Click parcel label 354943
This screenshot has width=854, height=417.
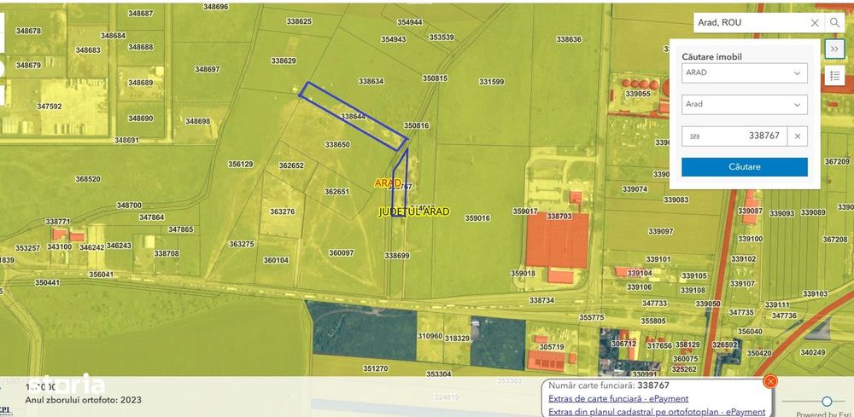coord(393,39)
